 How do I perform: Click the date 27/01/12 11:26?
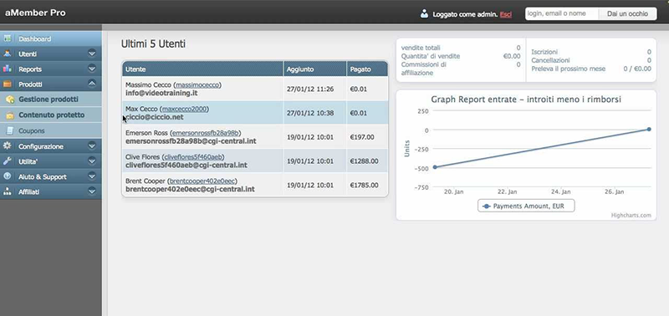click(x=310, y=89)
